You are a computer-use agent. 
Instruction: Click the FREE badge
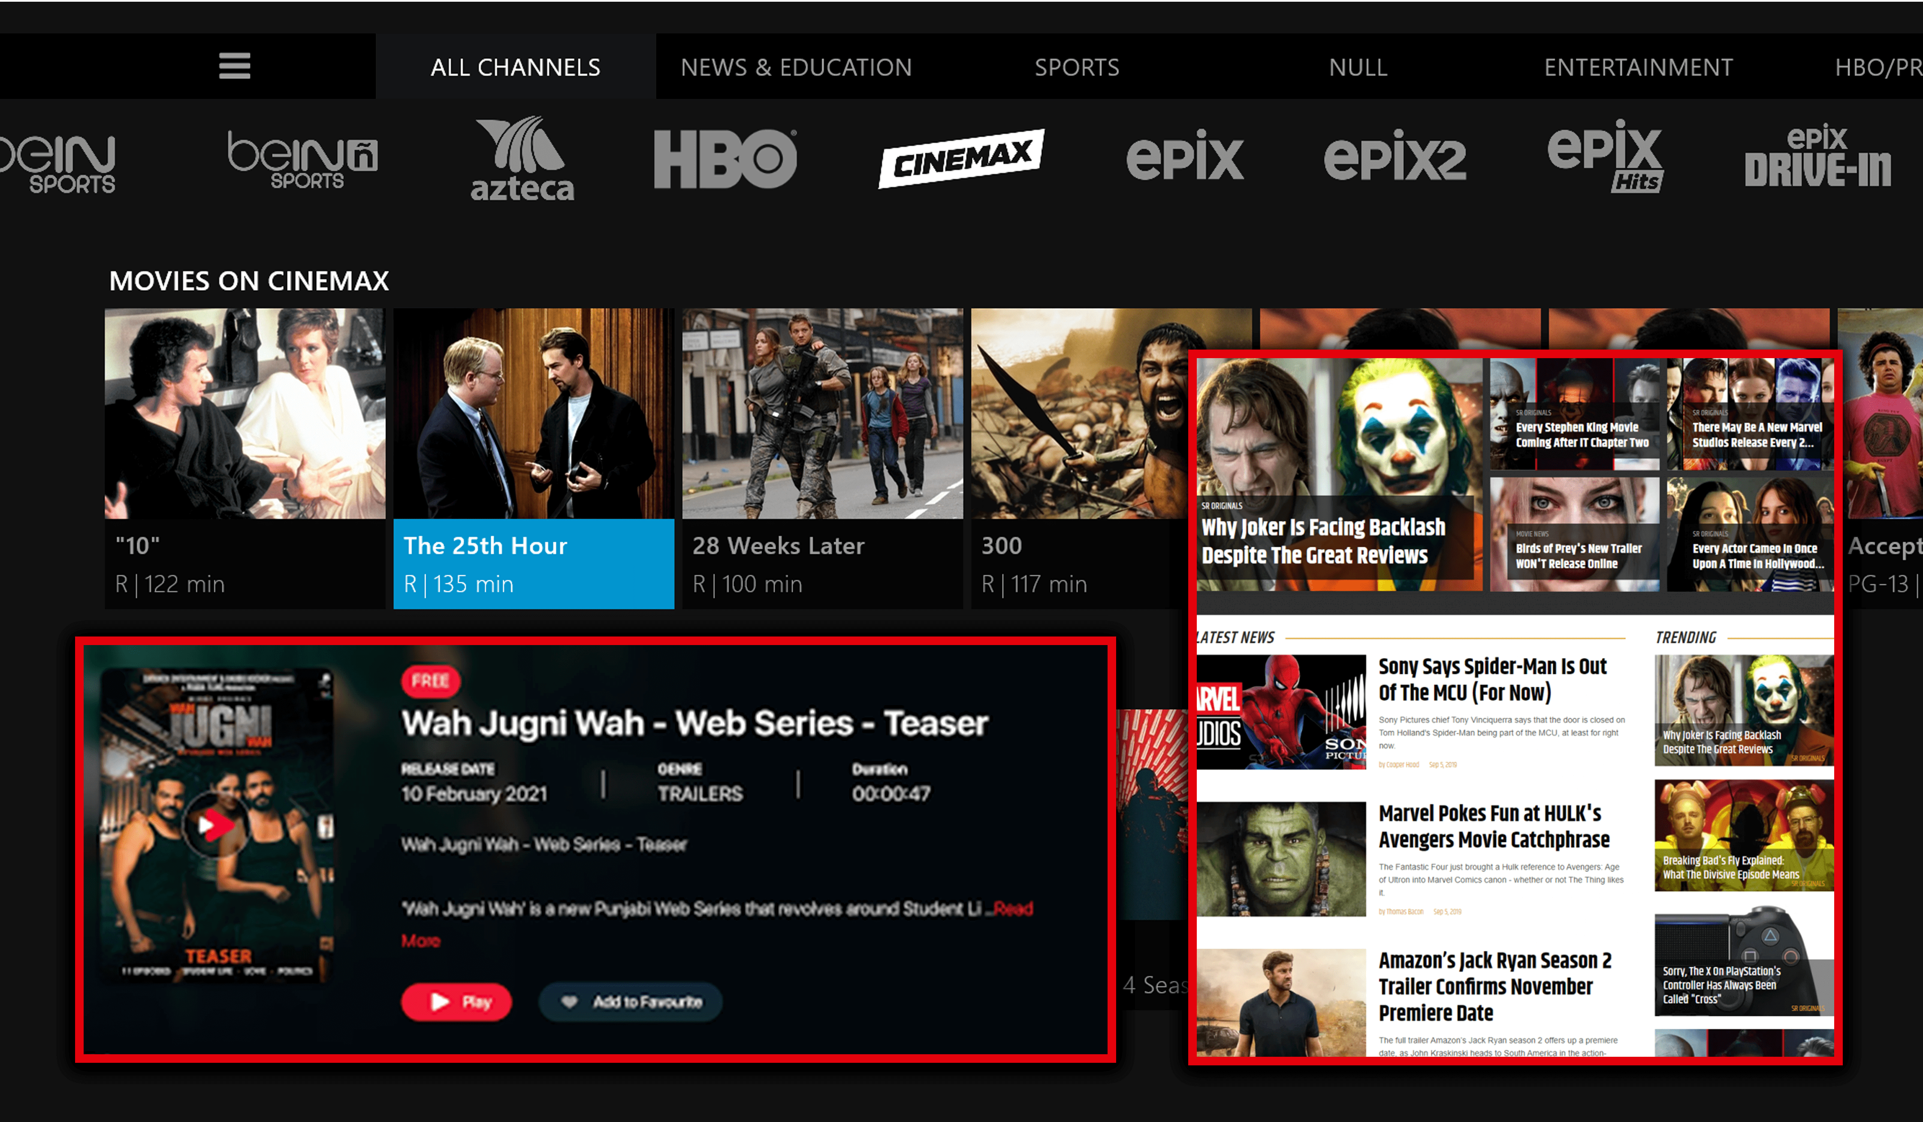[x=430, y=680]
